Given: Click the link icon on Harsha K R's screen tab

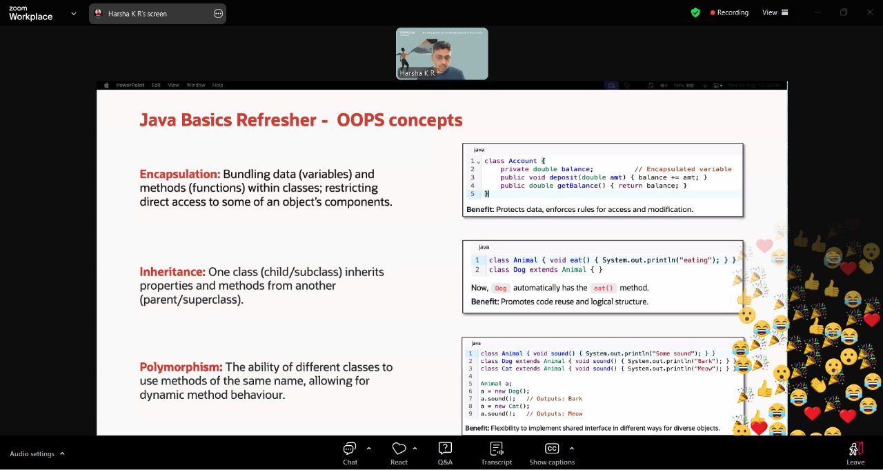Looking at the screenshot, I should coord(218,13).
